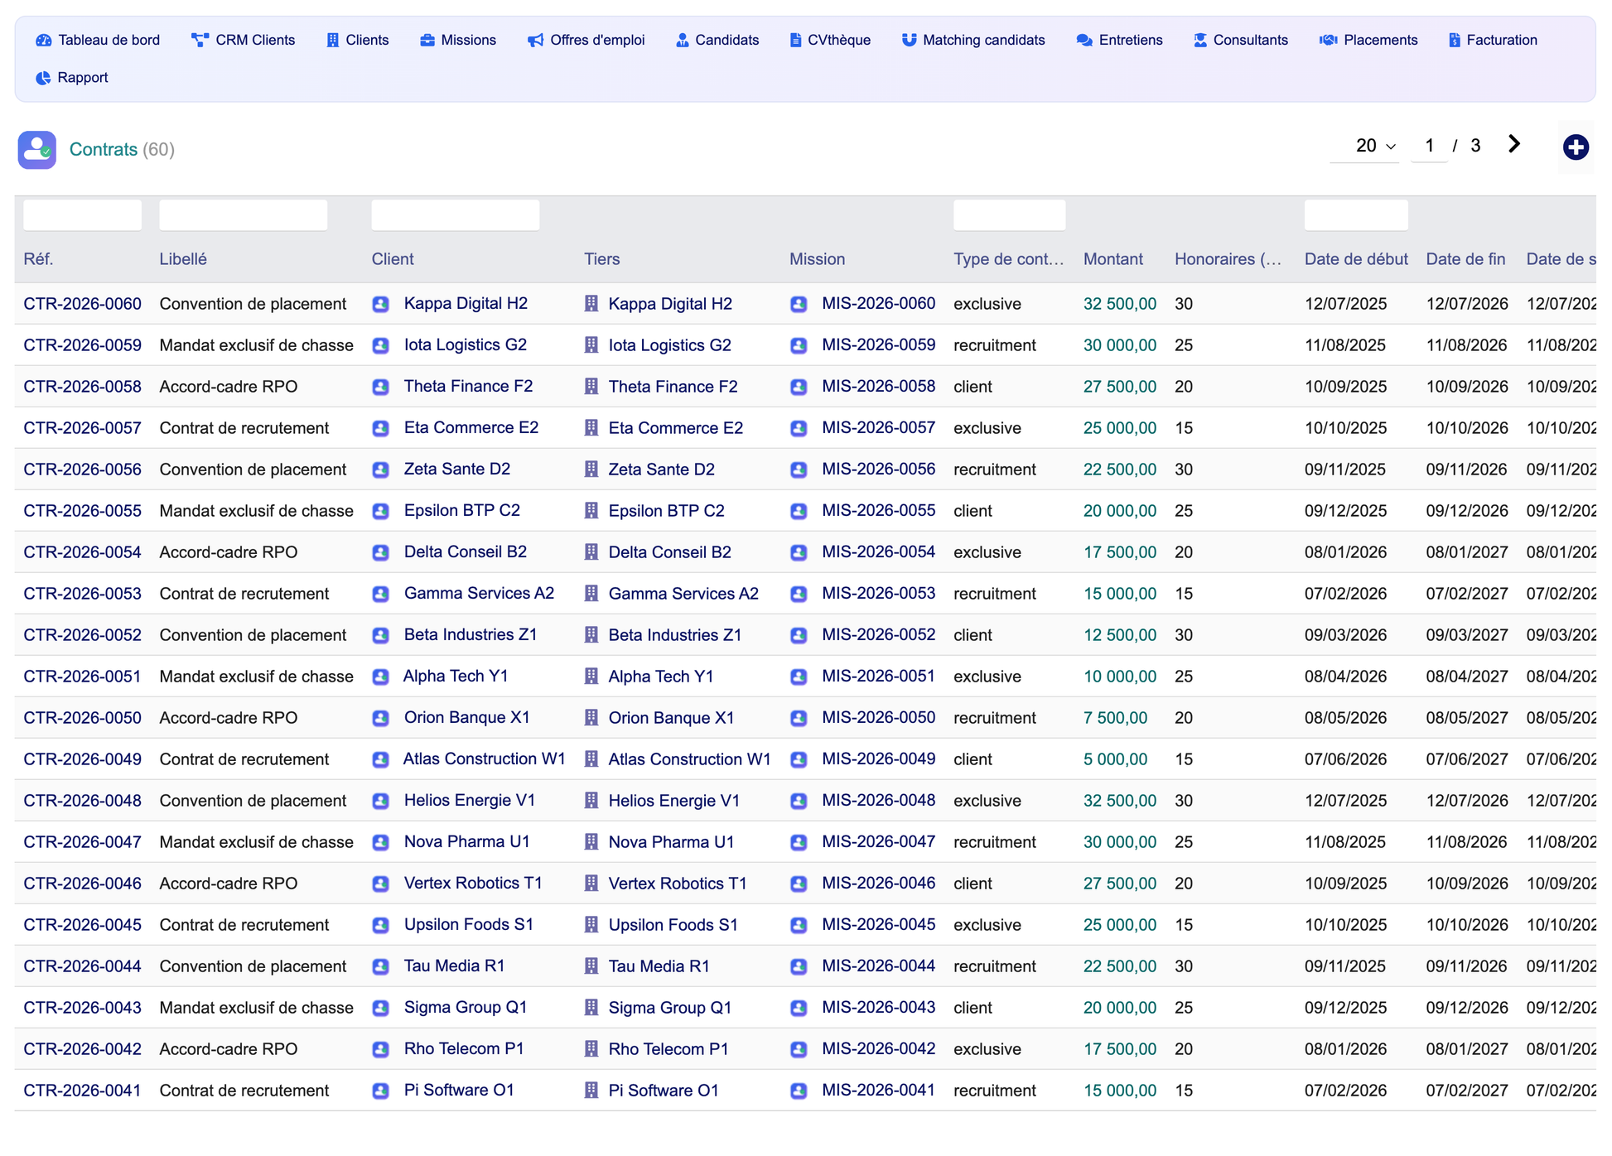Click the Contrats page title icon
1612x1156 pixels.
point(37,150)
